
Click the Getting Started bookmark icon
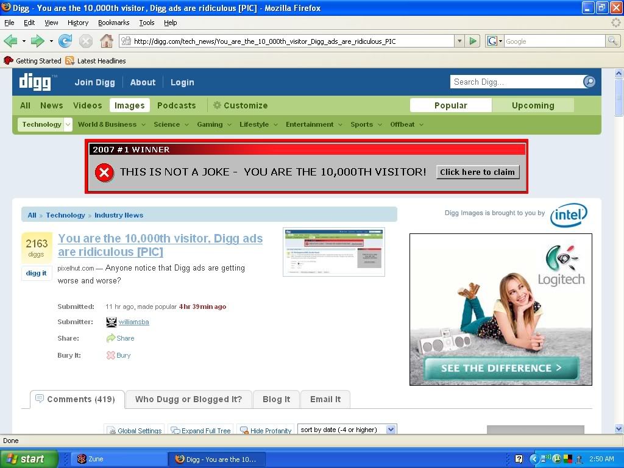[x=8, y=60]
